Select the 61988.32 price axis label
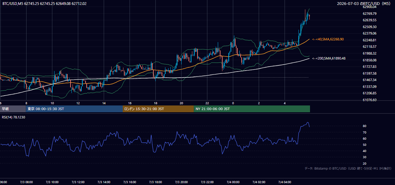Viewport: 395px width, 185px height. click(x=370, y=53)
